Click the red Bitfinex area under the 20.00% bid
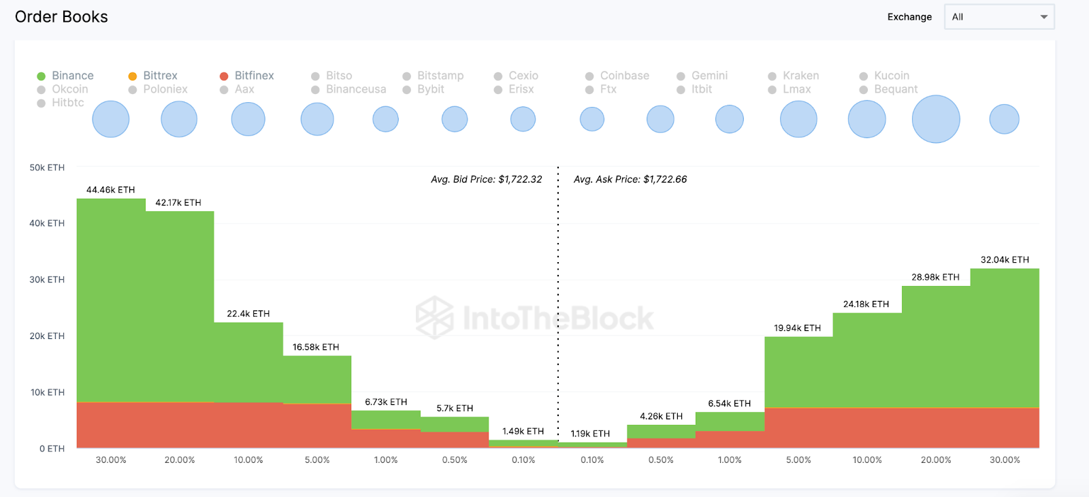Screen dimensions: 1089x497 (180, 426)
